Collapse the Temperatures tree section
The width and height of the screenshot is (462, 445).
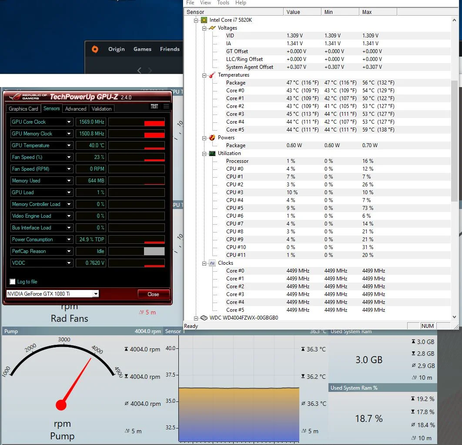click(x=204, y=75)
